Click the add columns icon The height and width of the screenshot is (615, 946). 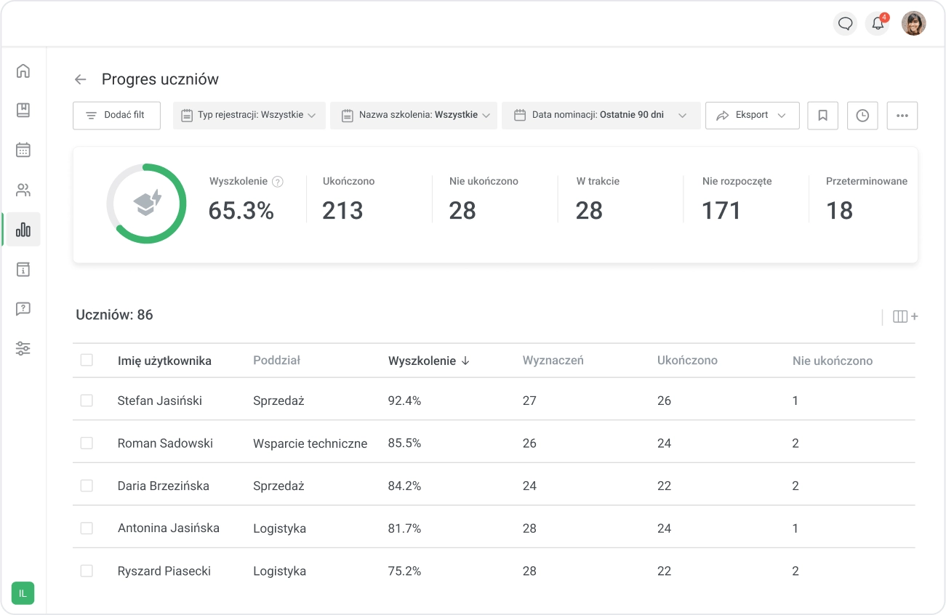click(x=905, y=316)
